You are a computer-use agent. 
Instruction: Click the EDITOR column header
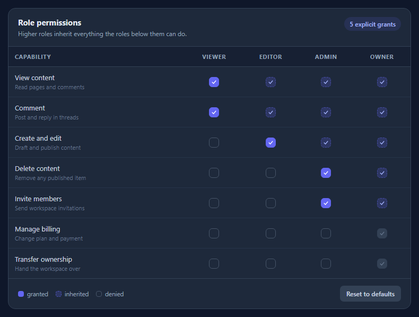(x=270, y=57)
